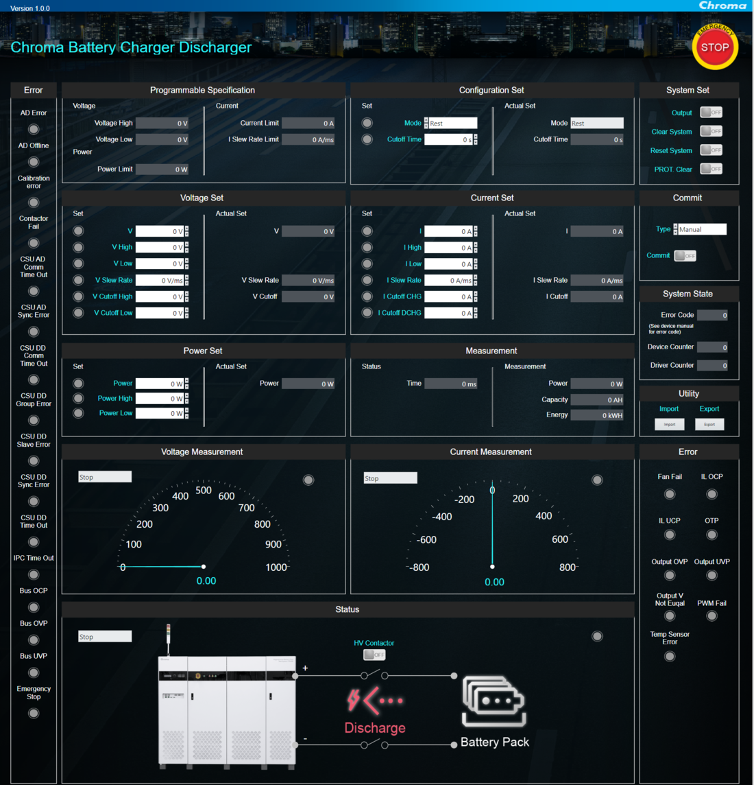
Task: Click the Voltage Measurement gauge needle
Action: (x=162, y=567)
